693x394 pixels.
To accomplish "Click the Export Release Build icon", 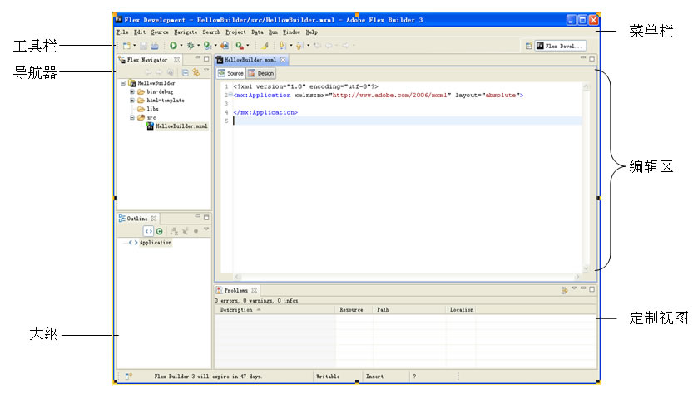I will [225, 46].
